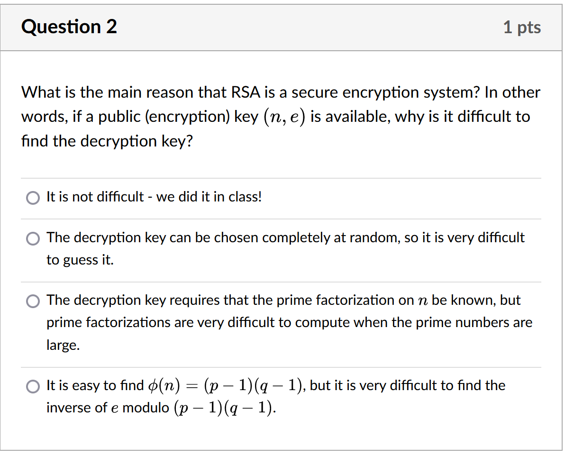Click the 1 pts label

coord(522,27)
